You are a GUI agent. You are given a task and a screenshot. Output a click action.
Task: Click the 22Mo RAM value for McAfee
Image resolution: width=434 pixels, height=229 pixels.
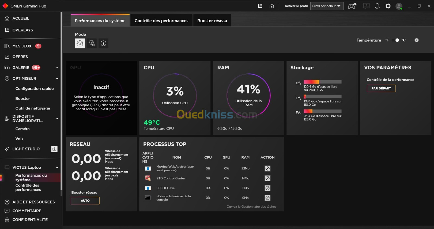coord(245,169)
